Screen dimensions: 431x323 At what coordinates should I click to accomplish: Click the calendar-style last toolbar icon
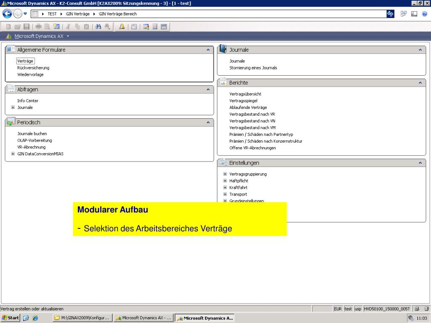click(164, 26)
